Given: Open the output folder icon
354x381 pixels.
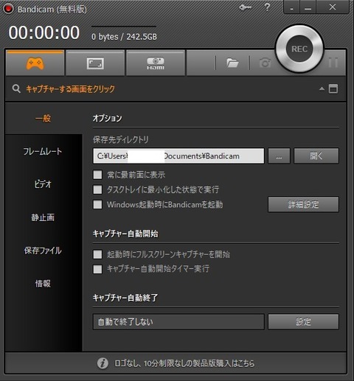Looking at the screenshot, I should [x=232, y=63].
